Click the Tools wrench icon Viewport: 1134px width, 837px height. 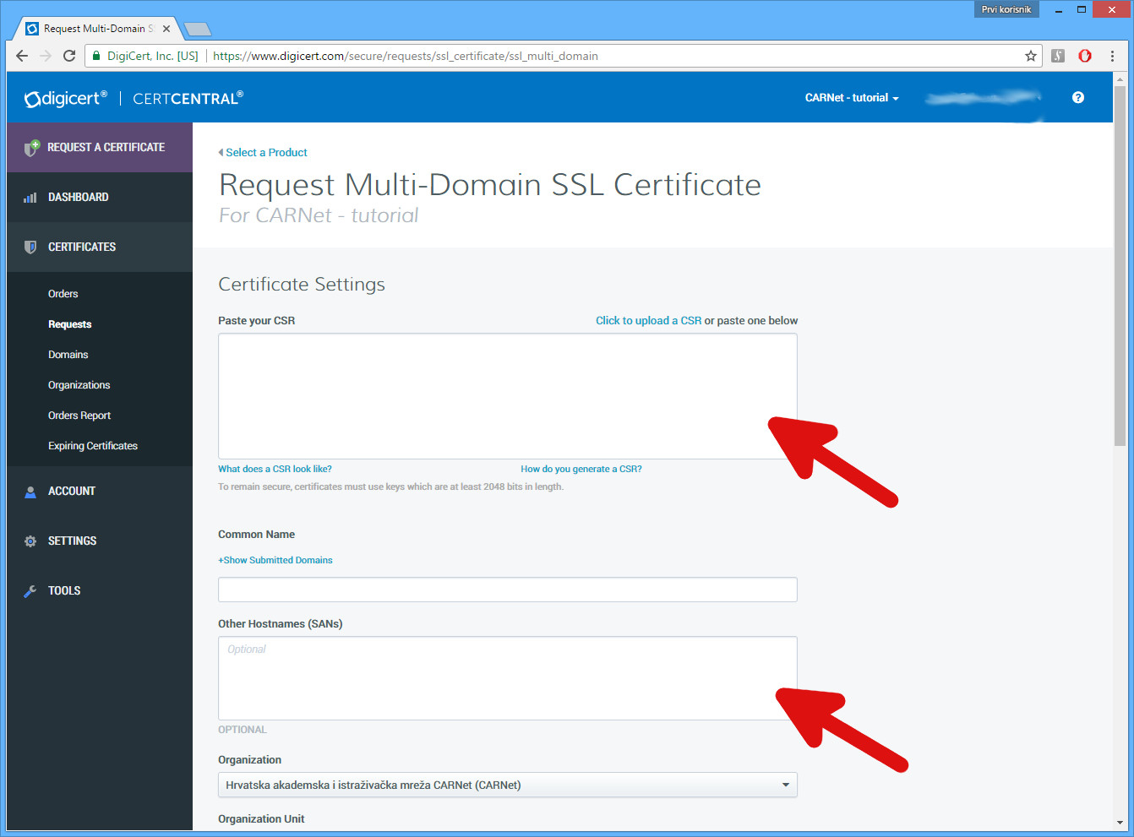click(30, 591)
